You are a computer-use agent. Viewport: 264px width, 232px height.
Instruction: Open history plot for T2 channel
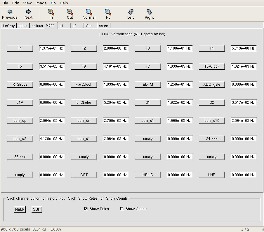[x=84, y=48]
